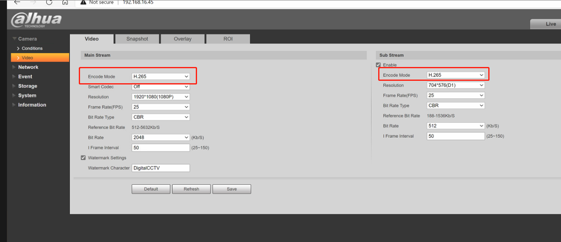Switch to the Snapshot tab
The width and height of the screenshot is (561, 242).
(137, 39)
